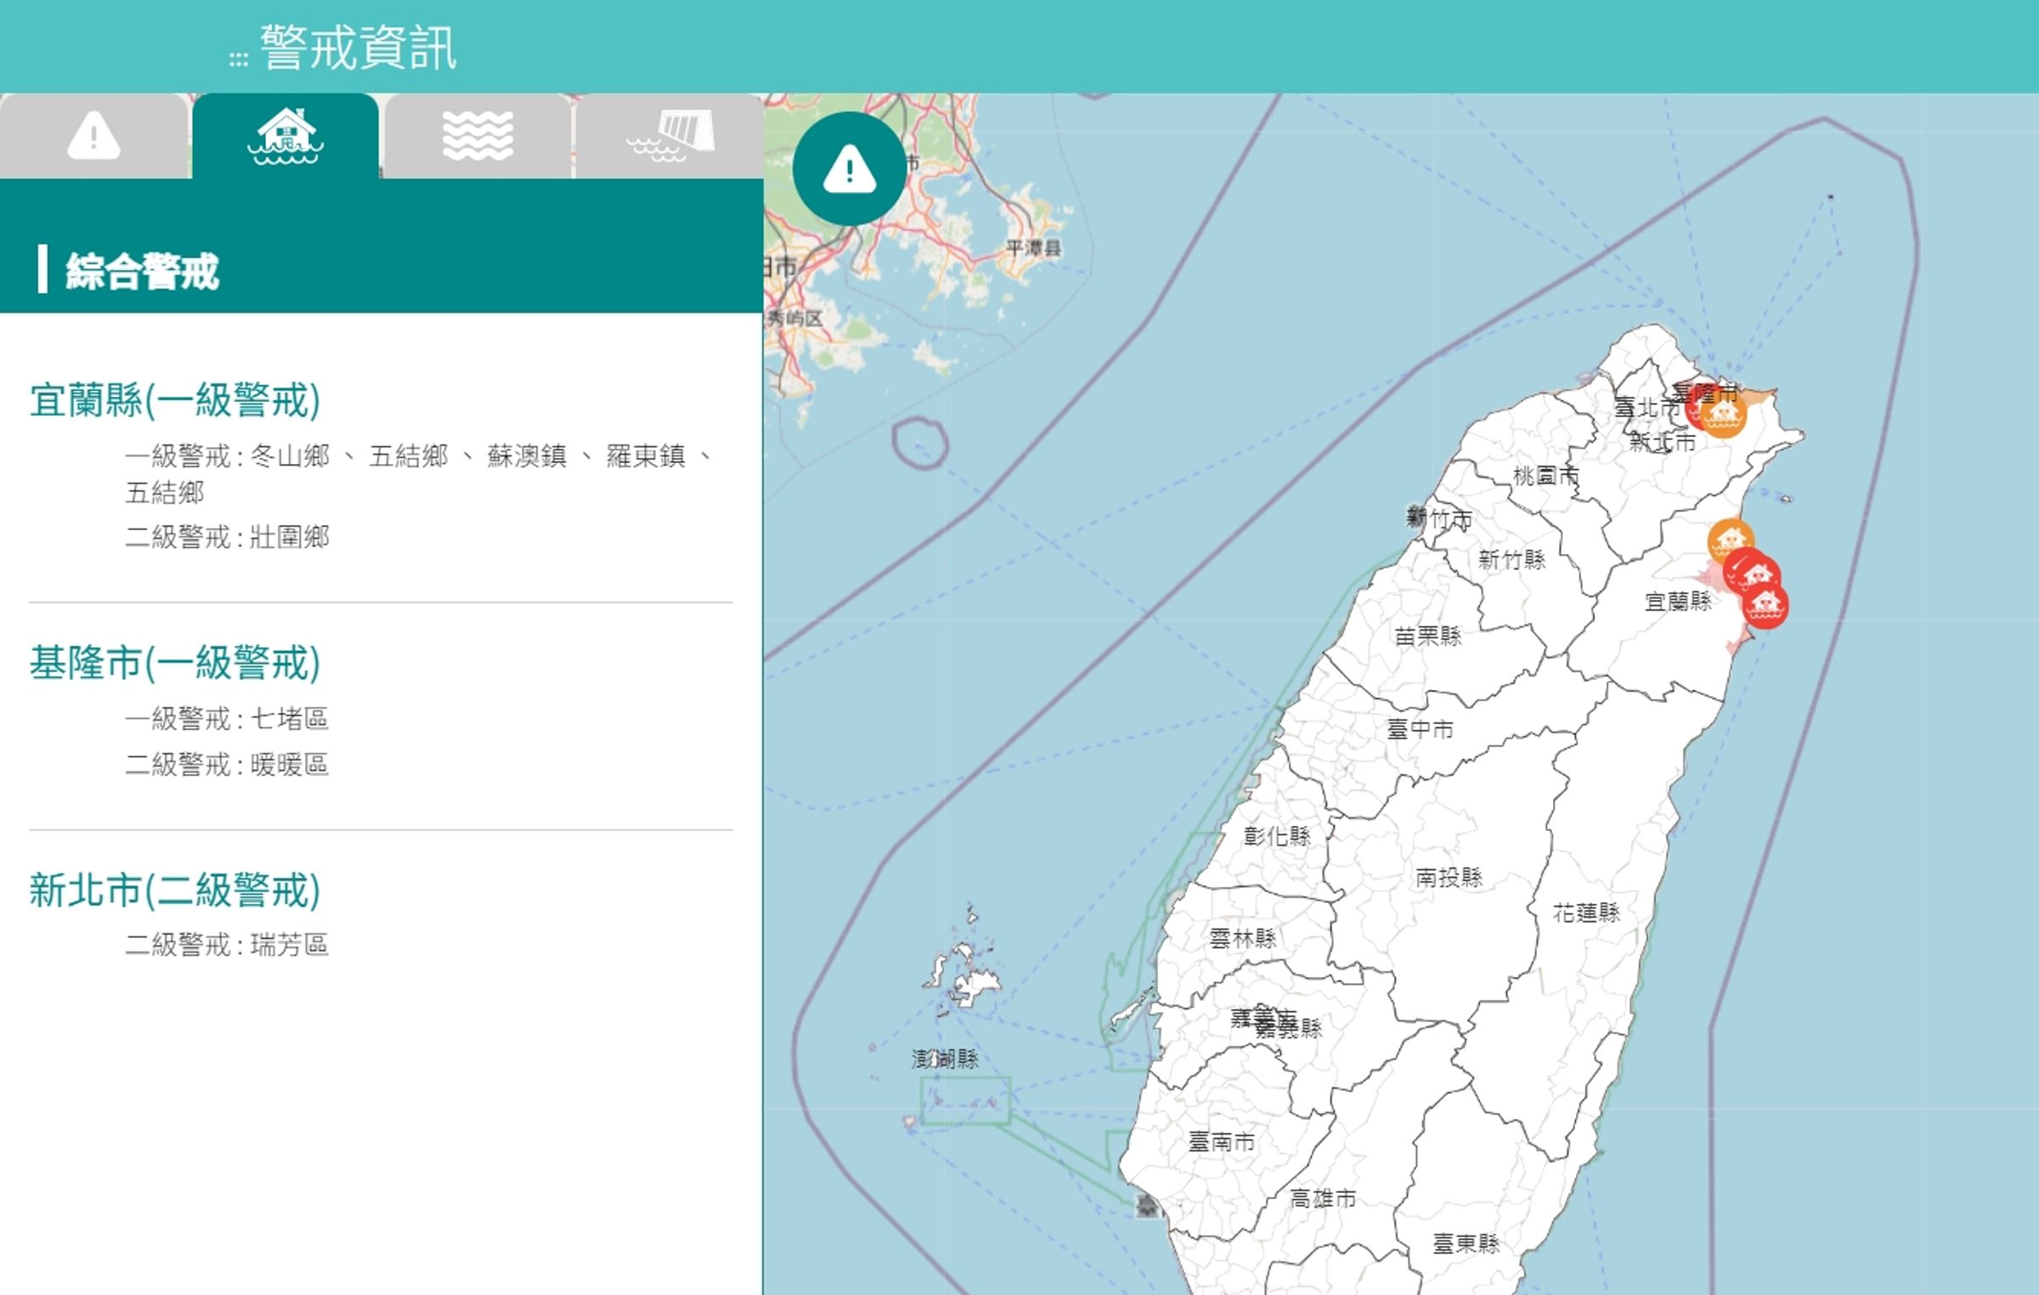Click the 平潭县 map label

[1034, 248]
